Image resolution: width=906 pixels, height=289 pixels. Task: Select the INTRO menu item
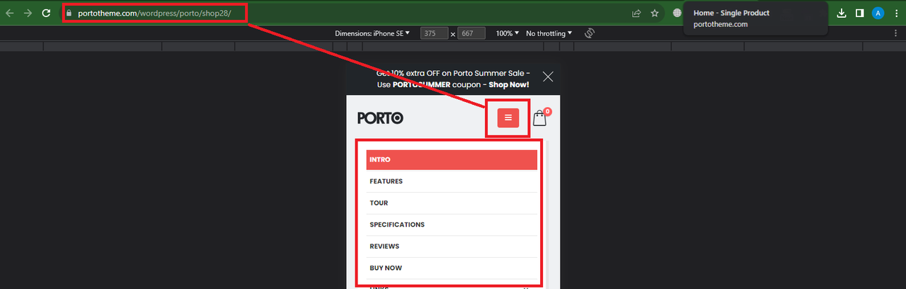[x=452, y=160]
